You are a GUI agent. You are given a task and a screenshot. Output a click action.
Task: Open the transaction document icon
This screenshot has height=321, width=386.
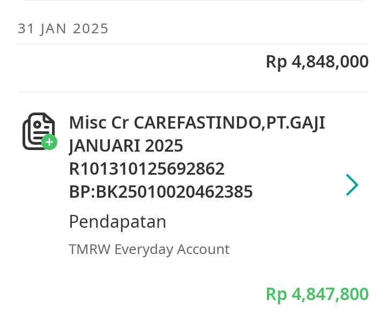coord(39,131)
